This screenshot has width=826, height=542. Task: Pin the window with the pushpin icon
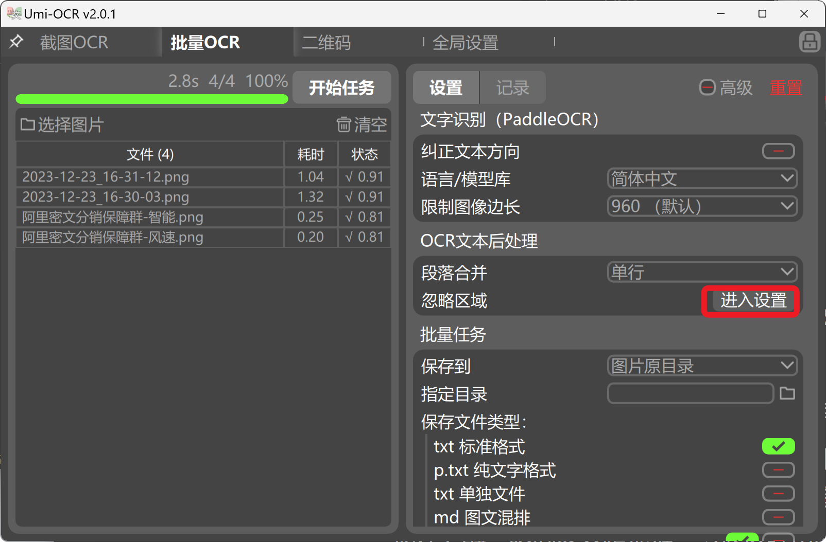click(16, 41)
